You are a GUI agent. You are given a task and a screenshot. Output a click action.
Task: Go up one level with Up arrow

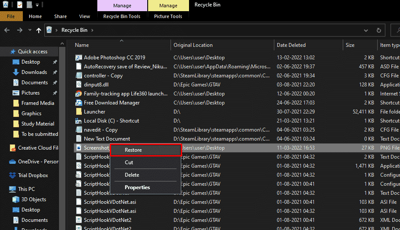(x=38, y=31)
